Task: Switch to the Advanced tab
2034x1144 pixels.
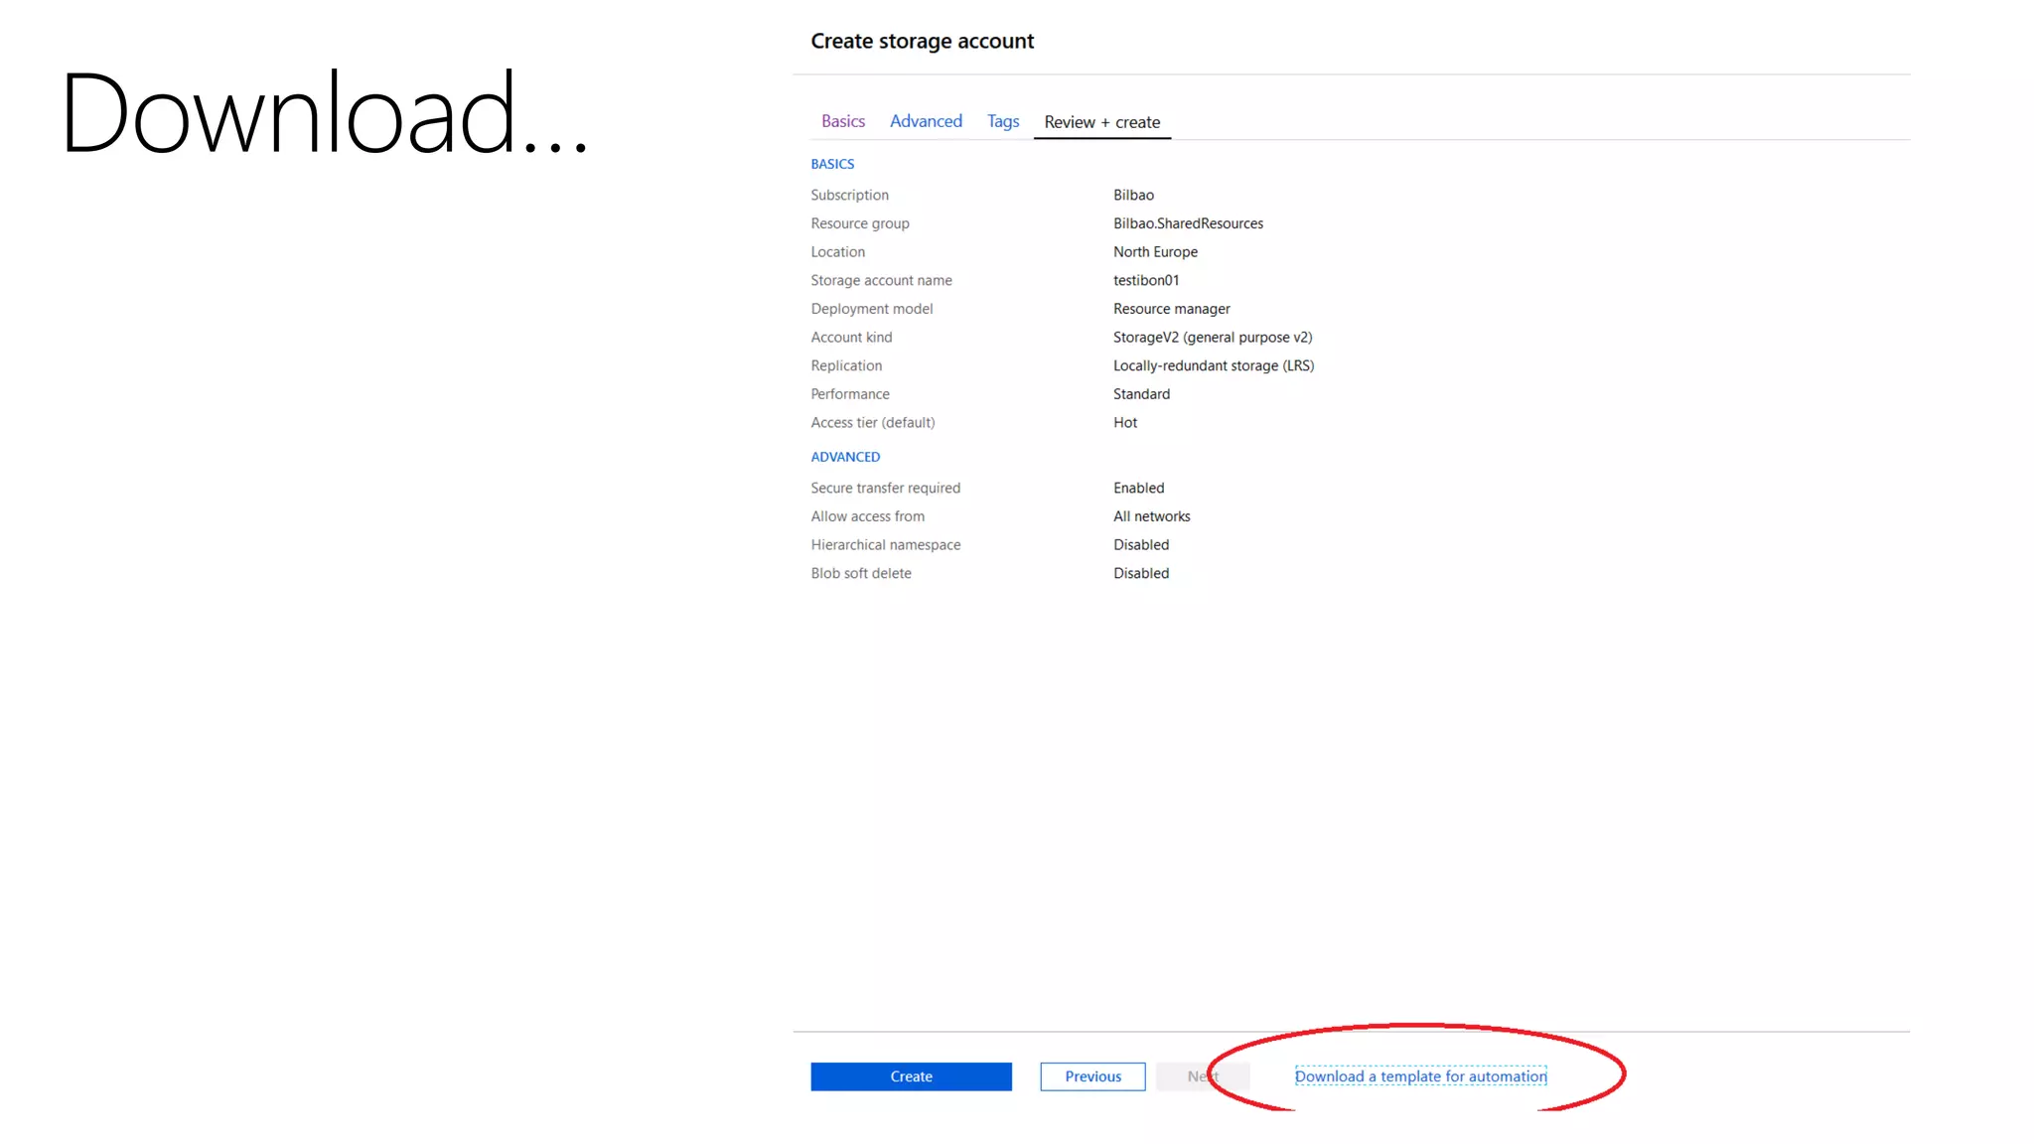Action: pyautogui.click(x=925, y=121)
